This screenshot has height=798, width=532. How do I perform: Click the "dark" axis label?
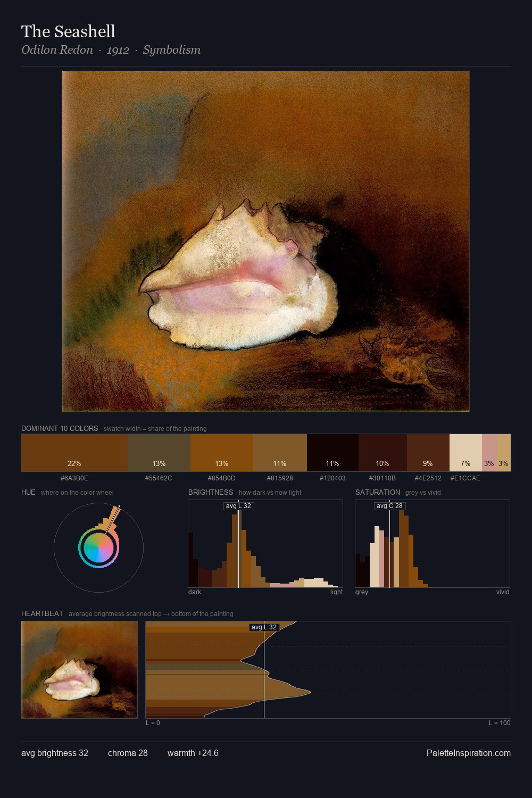(x=195, y=592)
